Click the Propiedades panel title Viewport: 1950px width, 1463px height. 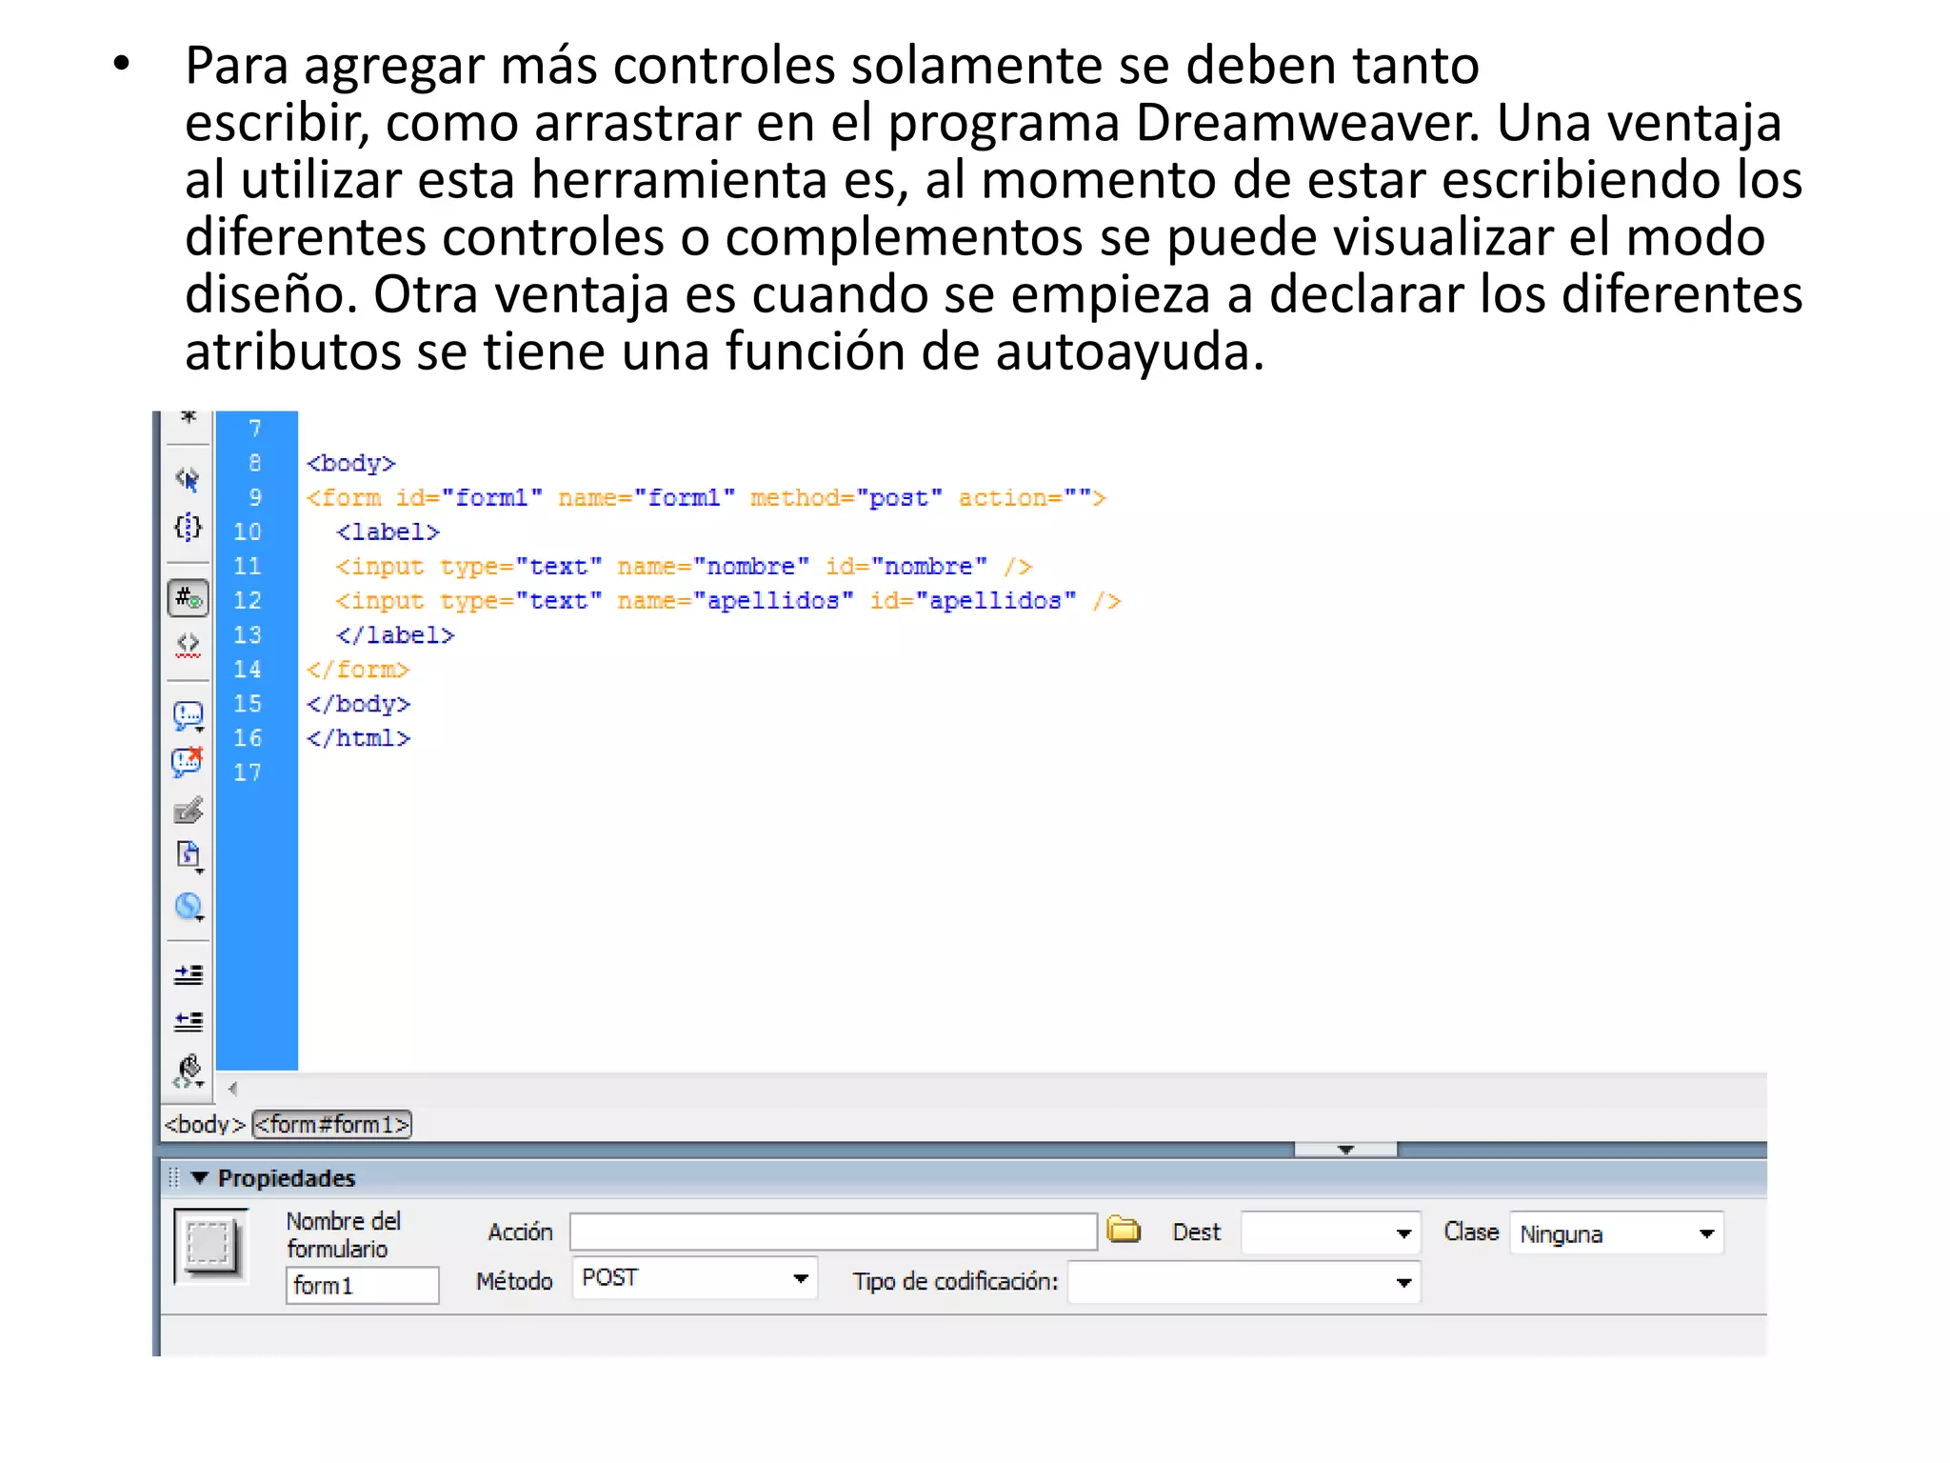click(287, 1178)
